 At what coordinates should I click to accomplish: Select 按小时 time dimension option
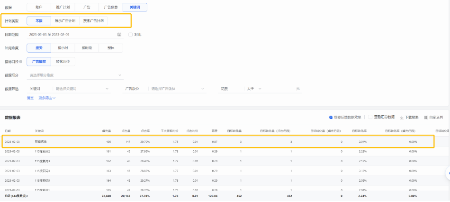tap(63, 48)
